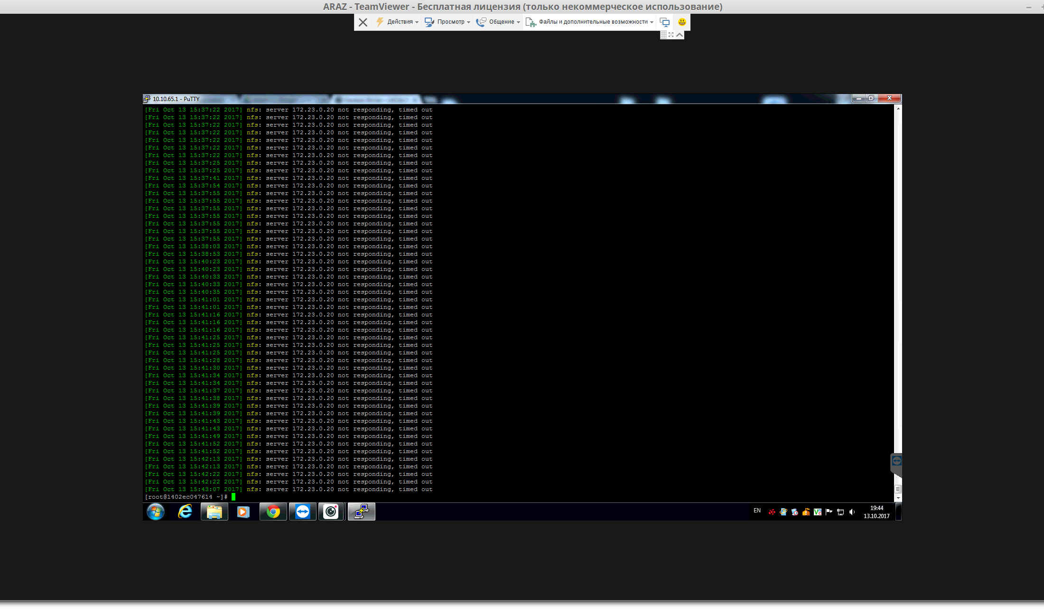This screenshot has height=613, width=1044.
Task: Minimize the PuTTY window
Action: [858, 98]
